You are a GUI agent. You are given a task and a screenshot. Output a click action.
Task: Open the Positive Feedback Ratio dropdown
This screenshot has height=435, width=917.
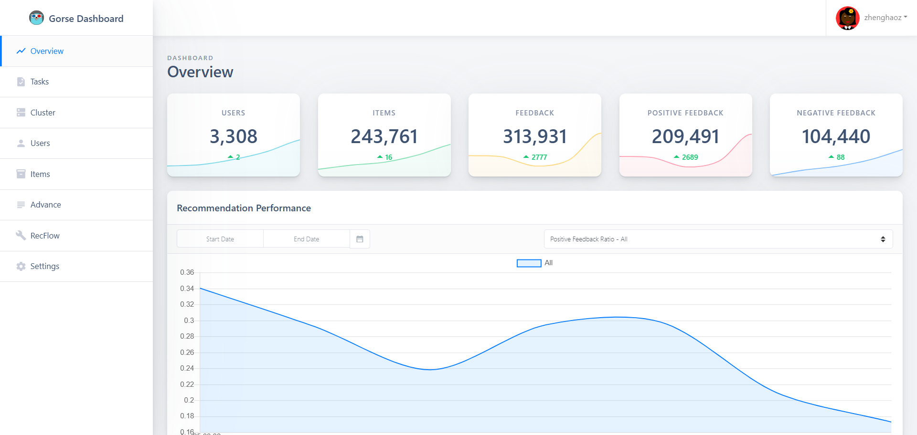718,239
